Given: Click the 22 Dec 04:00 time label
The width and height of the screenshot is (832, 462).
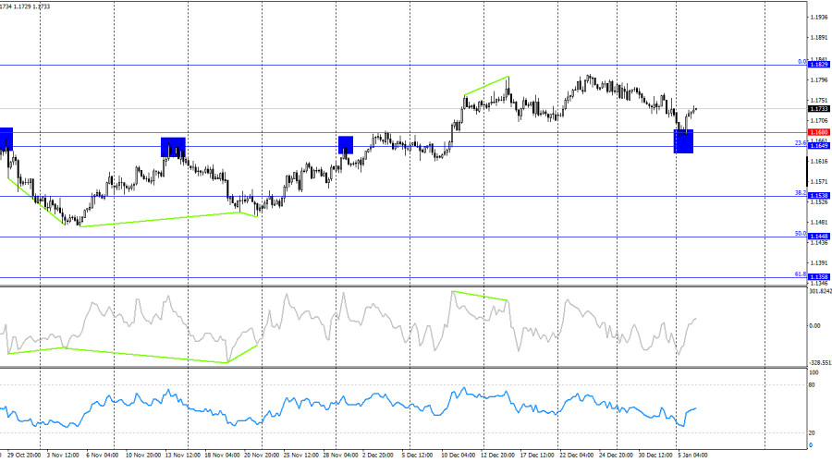Looking at the screenshot, I should pos(577,456).
